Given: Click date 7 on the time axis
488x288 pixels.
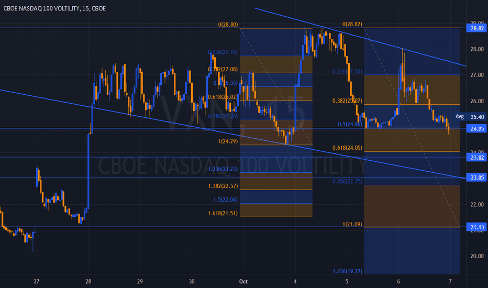Looking at the screenshot, I should point(450,282).
